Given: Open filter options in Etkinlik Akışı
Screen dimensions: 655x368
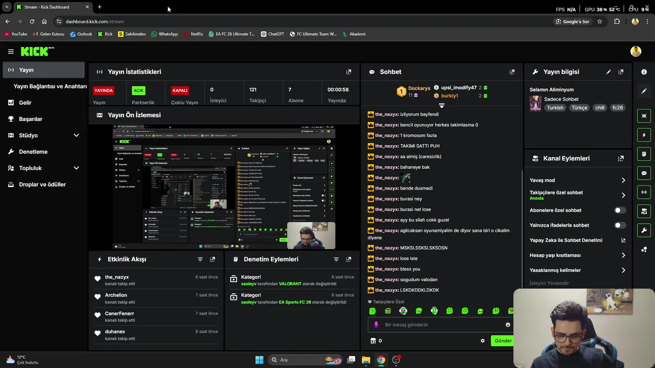Looking at the screenshot, I should click(x=200, y=259).
